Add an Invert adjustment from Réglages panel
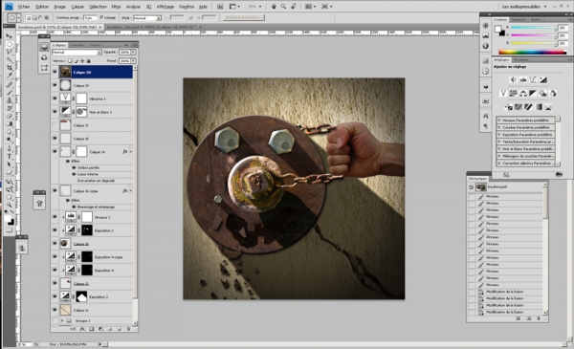The height and width of the screenshot is (349, 574). (x=509, y=107)
